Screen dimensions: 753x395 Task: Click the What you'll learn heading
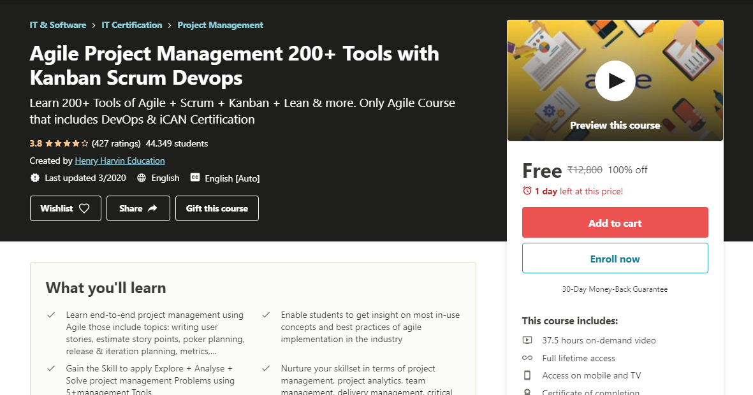pos(106,288)
